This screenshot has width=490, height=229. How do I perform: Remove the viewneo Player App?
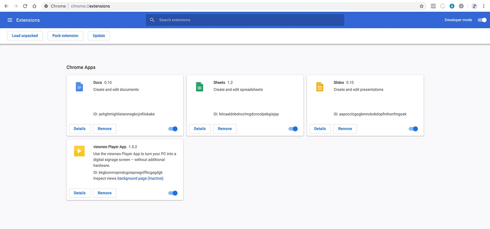click(x=105, y=193)
